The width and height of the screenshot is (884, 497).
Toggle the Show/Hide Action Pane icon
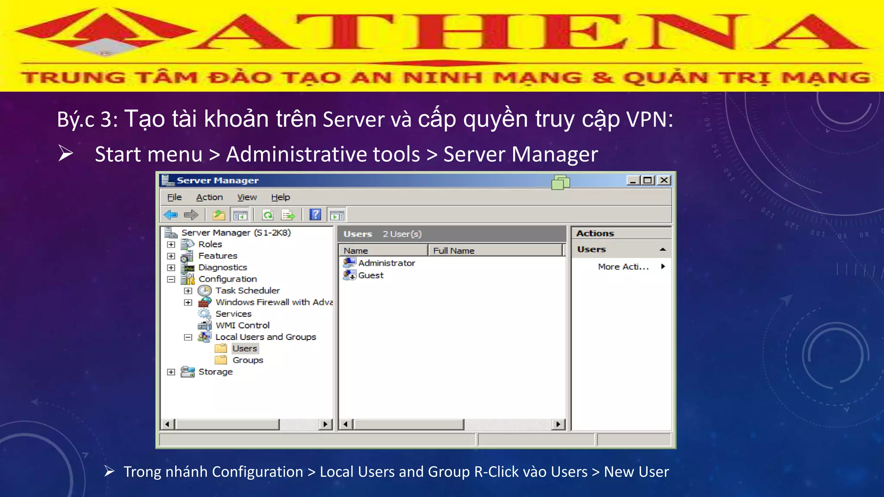click(337, 215)
